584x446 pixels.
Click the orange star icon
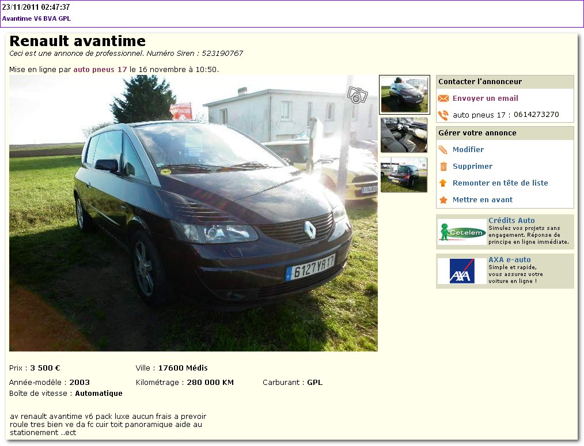point(443,200)
